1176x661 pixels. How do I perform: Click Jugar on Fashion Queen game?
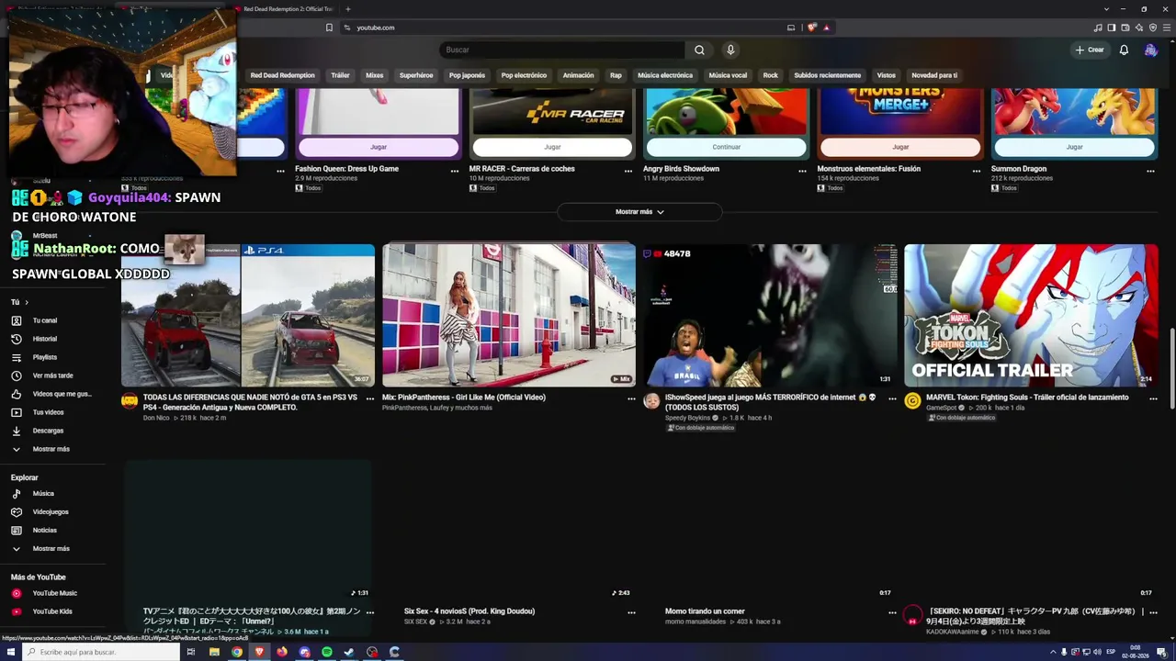pos(379,147)
